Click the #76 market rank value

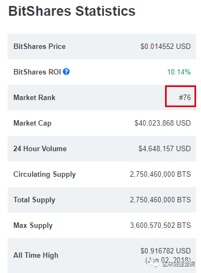185,97
